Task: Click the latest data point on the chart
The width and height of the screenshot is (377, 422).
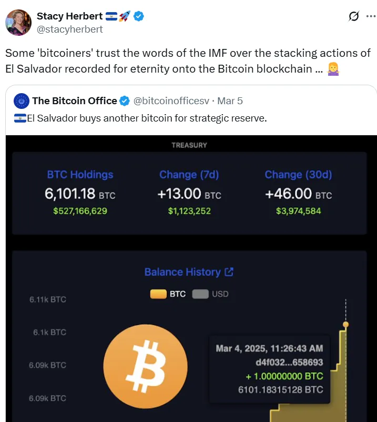Action: [345, 324]
